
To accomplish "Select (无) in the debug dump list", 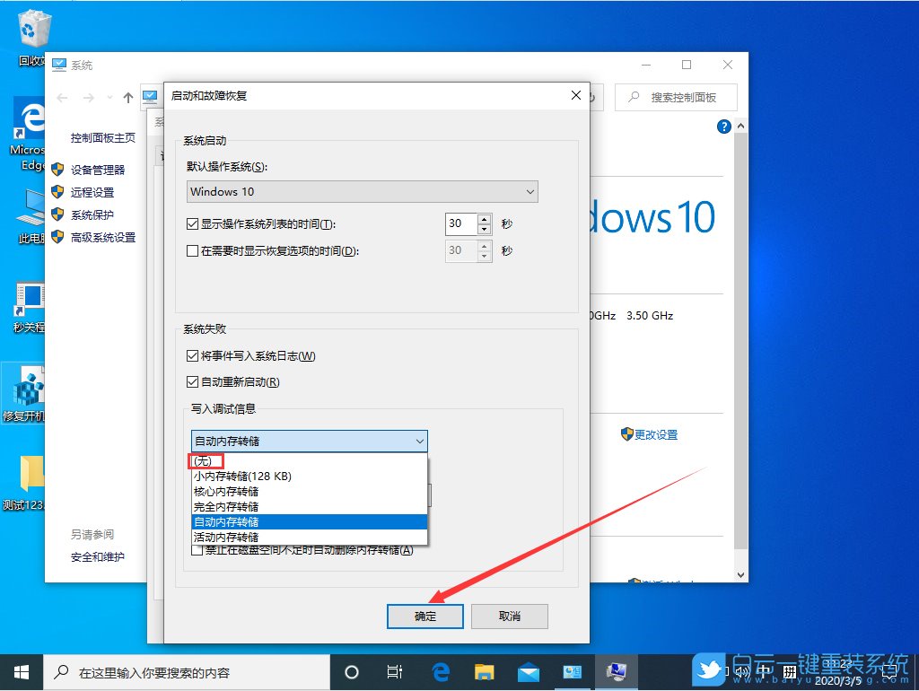I will pos(206,460).
